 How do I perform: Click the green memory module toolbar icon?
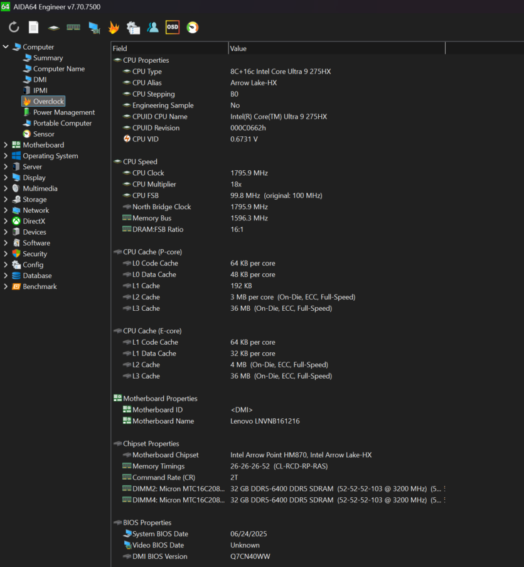pyautogui.click(x=73, y=27)
